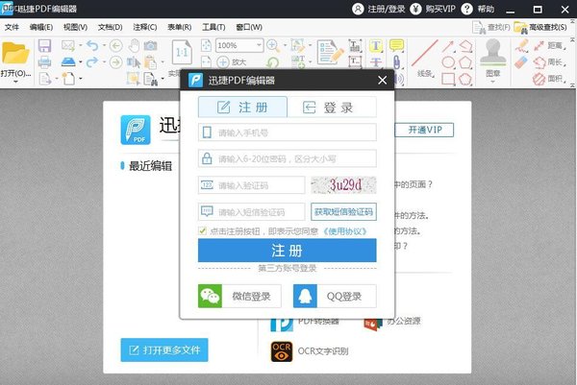
Task: Select the edit form document icon
Action: (330, 52)
